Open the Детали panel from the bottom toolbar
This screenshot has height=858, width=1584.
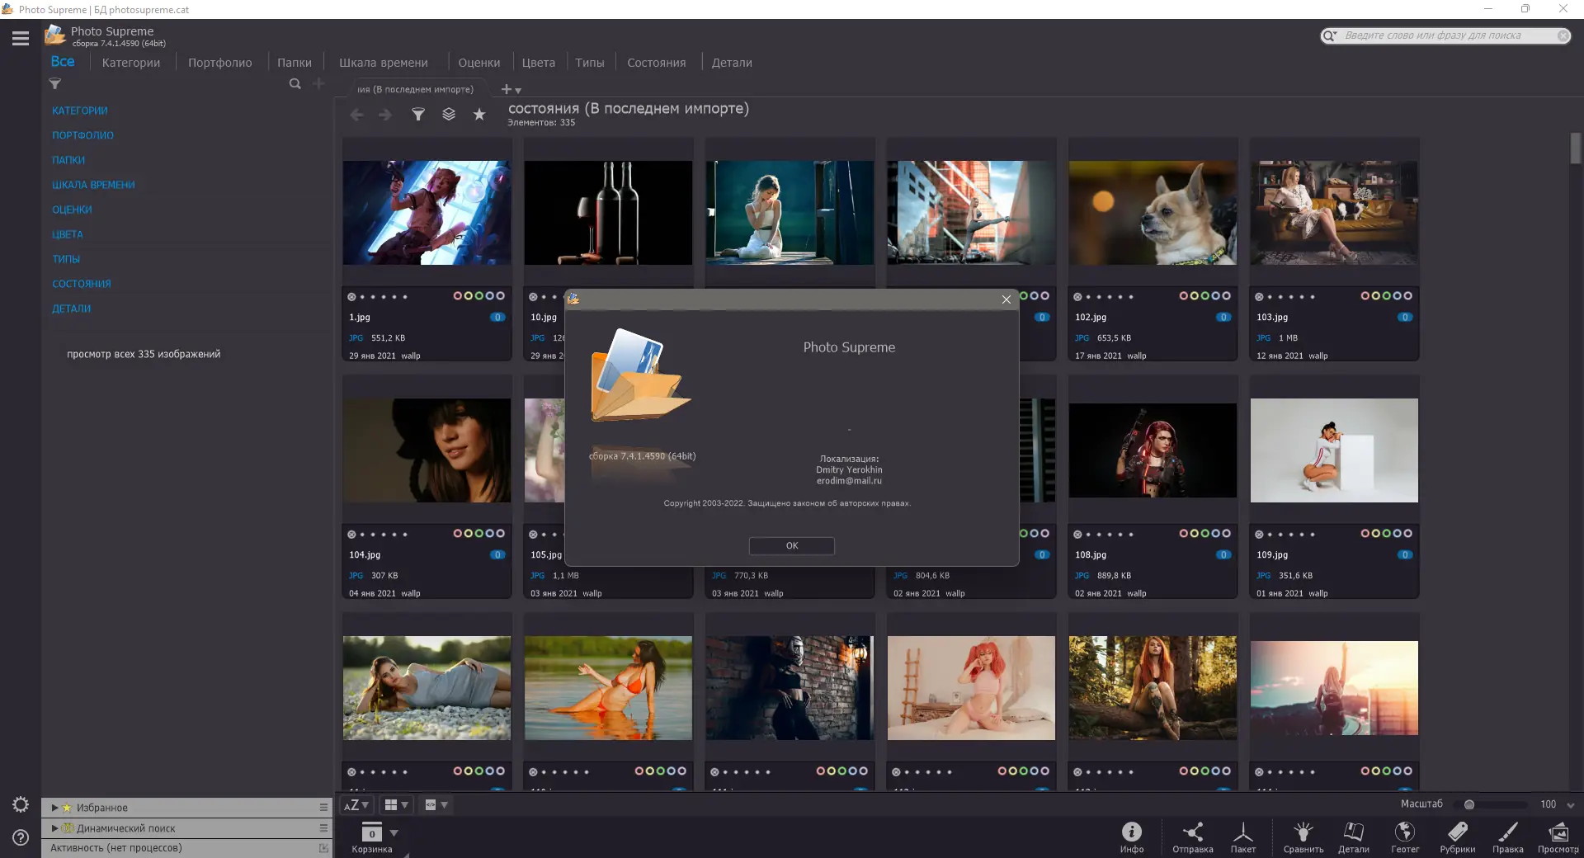[x=1354, y=837]
